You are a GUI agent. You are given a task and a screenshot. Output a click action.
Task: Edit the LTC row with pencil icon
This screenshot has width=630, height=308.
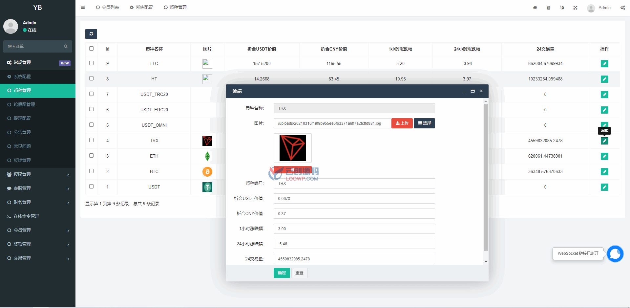coord(604,64)
